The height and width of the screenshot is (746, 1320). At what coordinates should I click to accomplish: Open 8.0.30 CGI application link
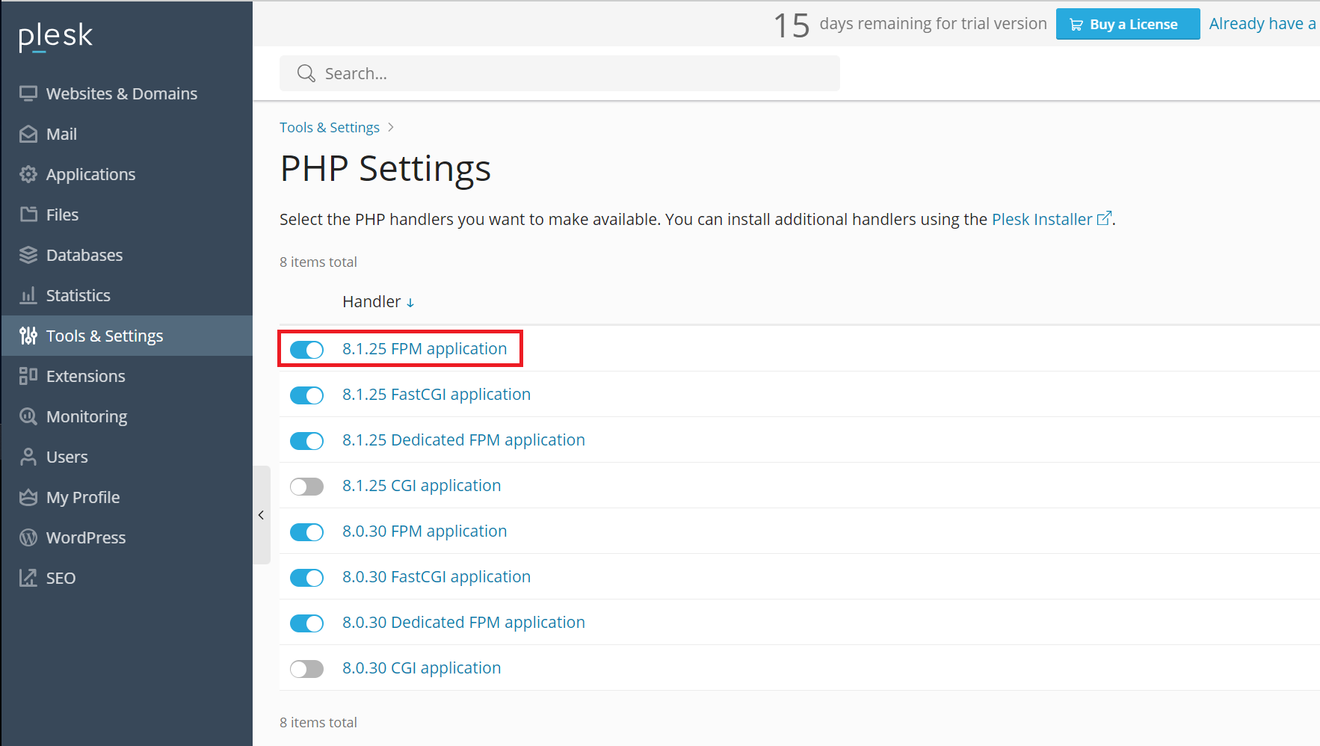422,668
